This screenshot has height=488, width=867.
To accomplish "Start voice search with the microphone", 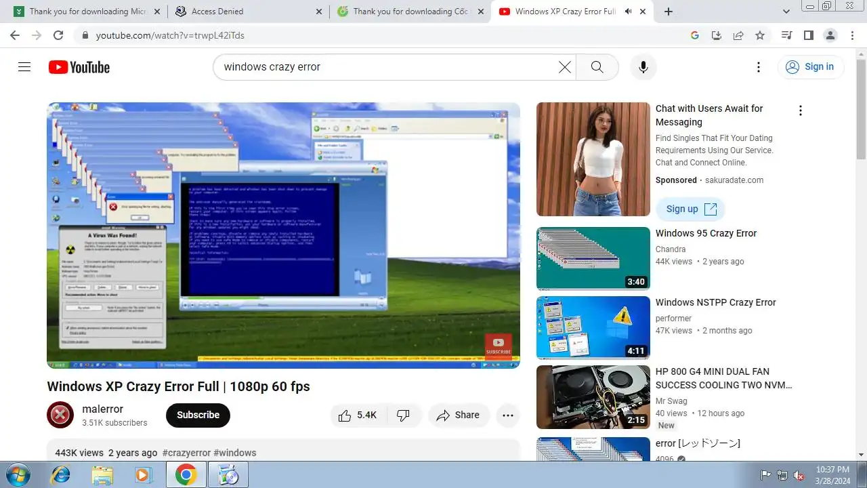I will 643,66.
